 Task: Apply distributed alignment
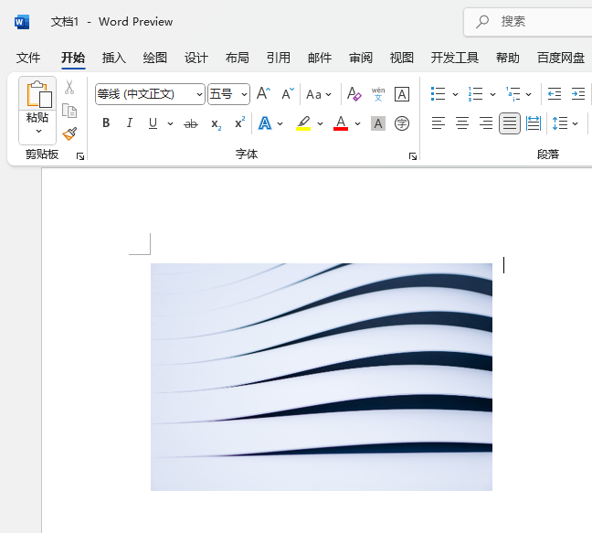pos(534,123)
